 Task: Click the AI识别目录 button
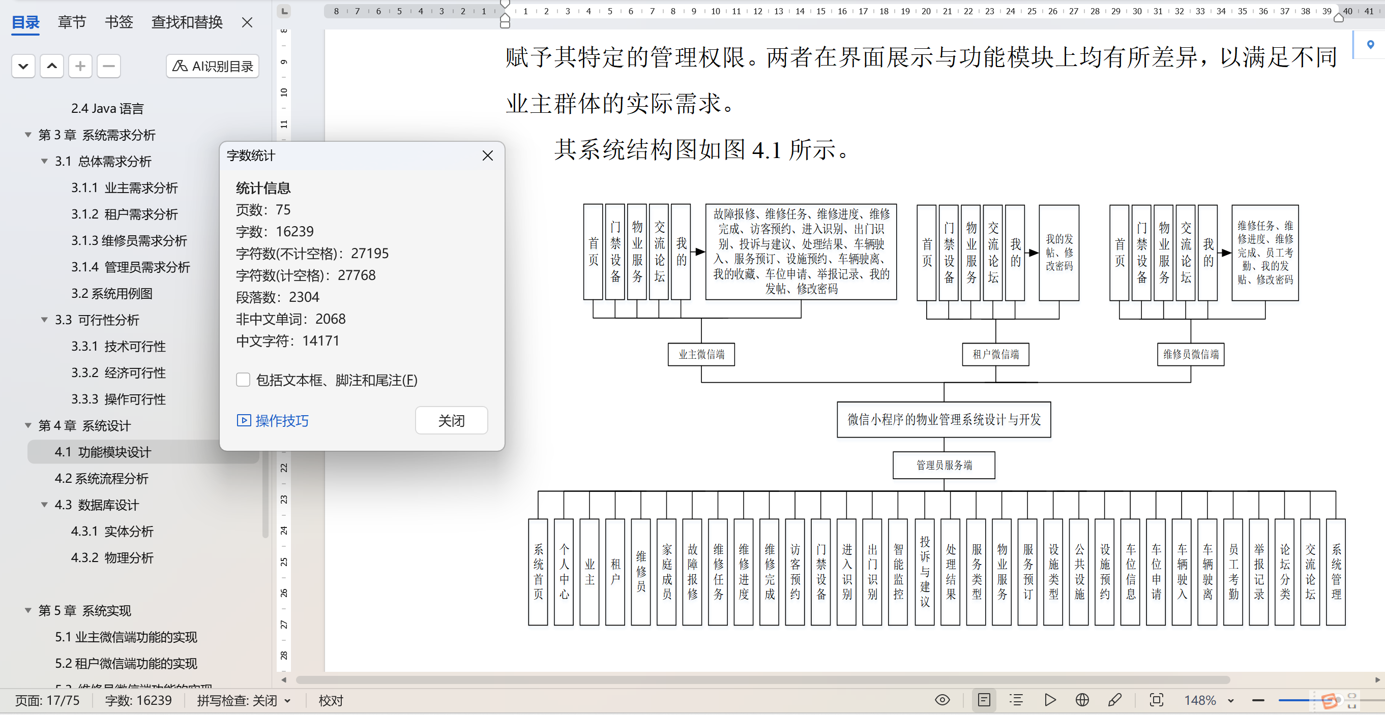point(213,66)
